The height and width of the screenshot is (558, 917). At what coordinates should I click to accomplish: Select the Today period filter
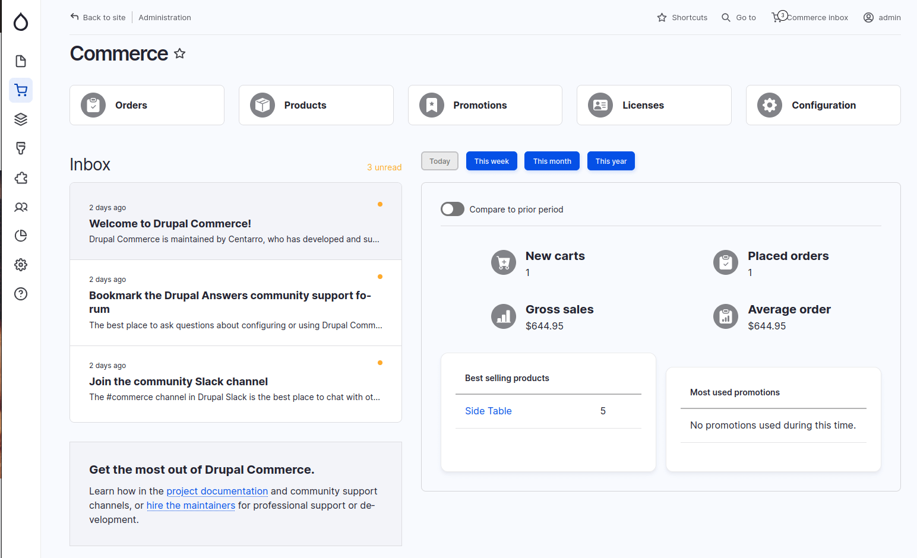tap(440, 161)
